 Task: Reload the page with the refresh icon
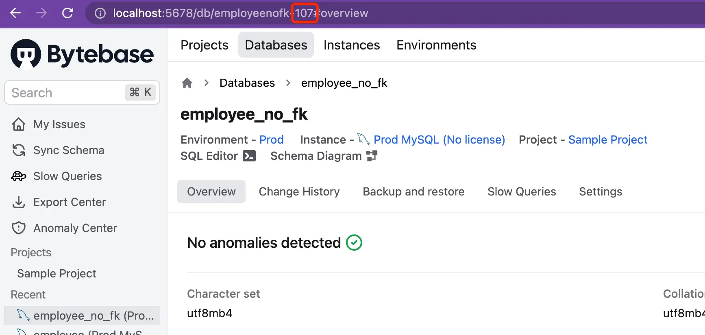click(67, 13)
